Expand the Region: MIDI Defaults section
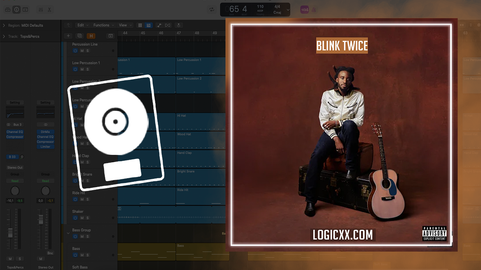481x270 pixels. [4, 25]
